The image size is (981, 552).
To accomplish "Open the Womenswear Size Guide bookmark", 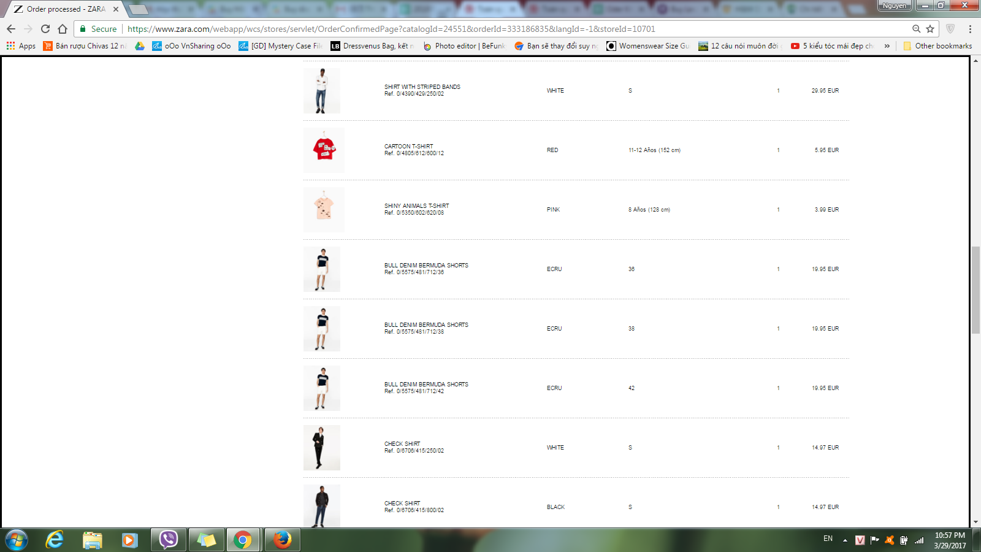I will click(x=648, y=46).
